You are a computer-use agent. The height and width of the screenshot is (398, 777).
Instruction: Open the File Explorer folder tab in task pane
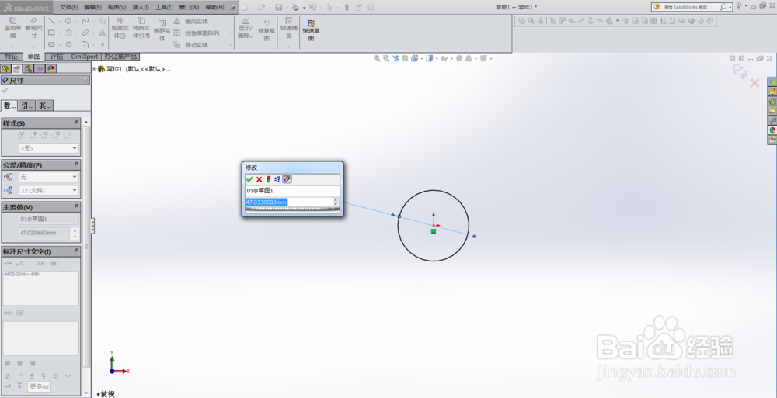coord(772,110)
